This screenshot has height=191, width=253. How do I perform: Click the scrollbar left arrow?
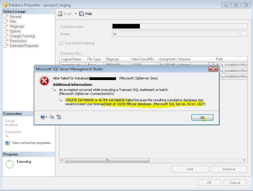[62, 160]
